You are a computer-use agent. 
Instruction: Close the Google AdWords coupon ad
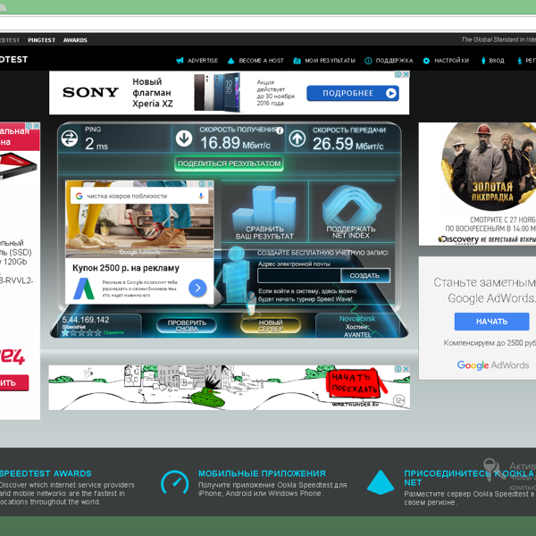click(210, 184)
